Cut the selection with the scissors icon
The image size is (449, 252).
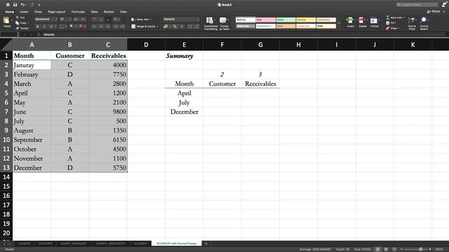(x=17, y=17)
